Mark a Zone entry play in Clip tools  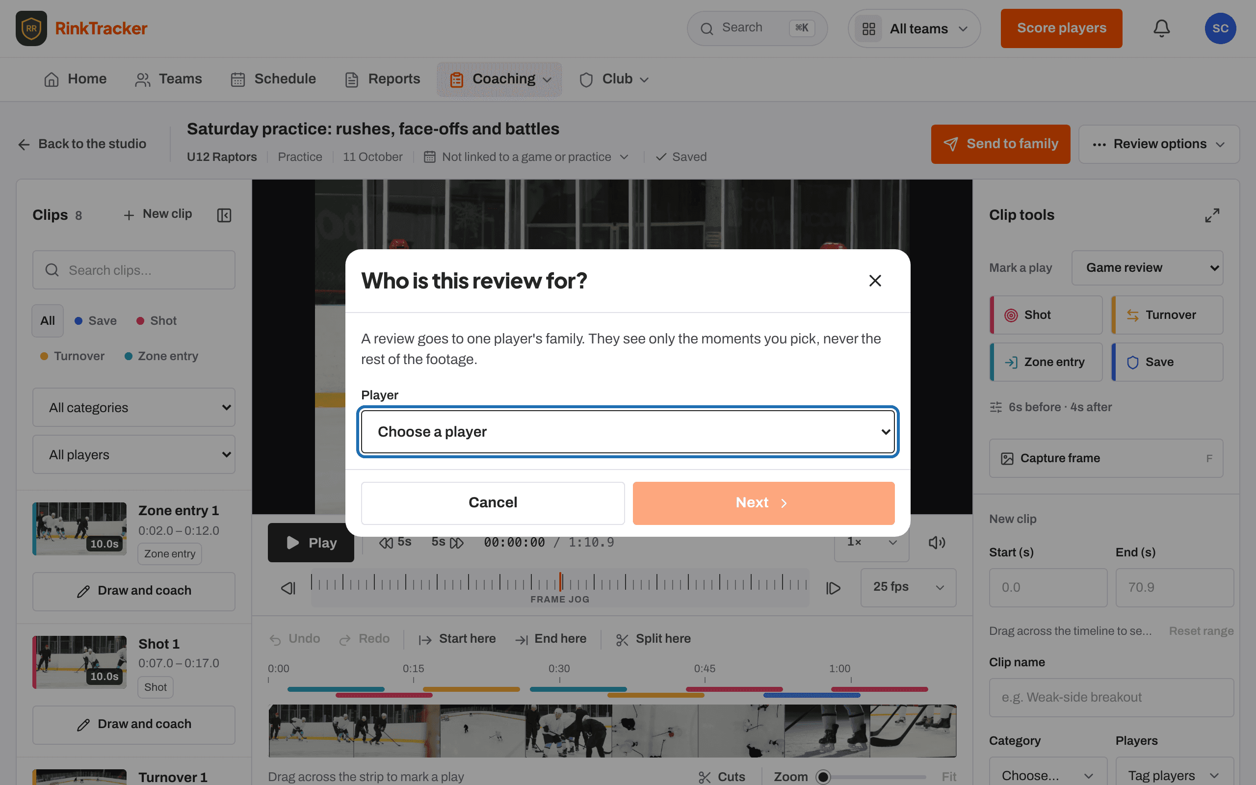[1046, 362]
